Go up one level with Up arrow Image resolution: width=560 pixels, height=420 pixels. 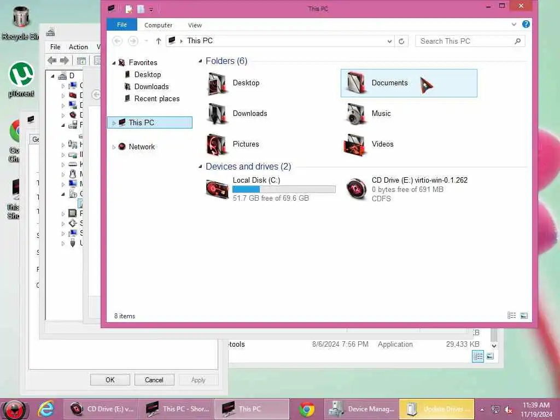coord(159,42)
